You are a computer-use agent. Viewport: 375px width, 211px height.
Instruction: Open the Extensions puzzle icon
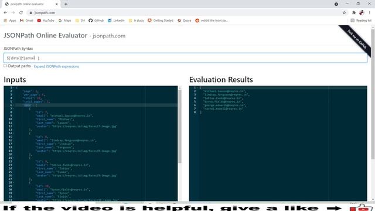pyautogui.click(x=354, y=13)
